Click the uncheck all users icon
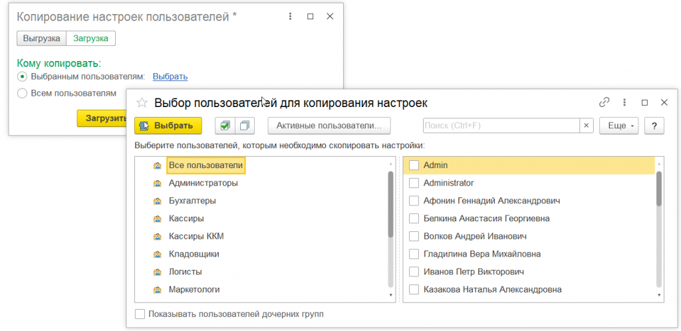Screen dimensions: 681x331 tap(245, 126)
